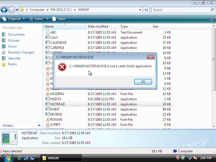The width and height of the screenshot is (216, 162).
Task: Open the Organize dropdown menu
Action: [13, 19]
